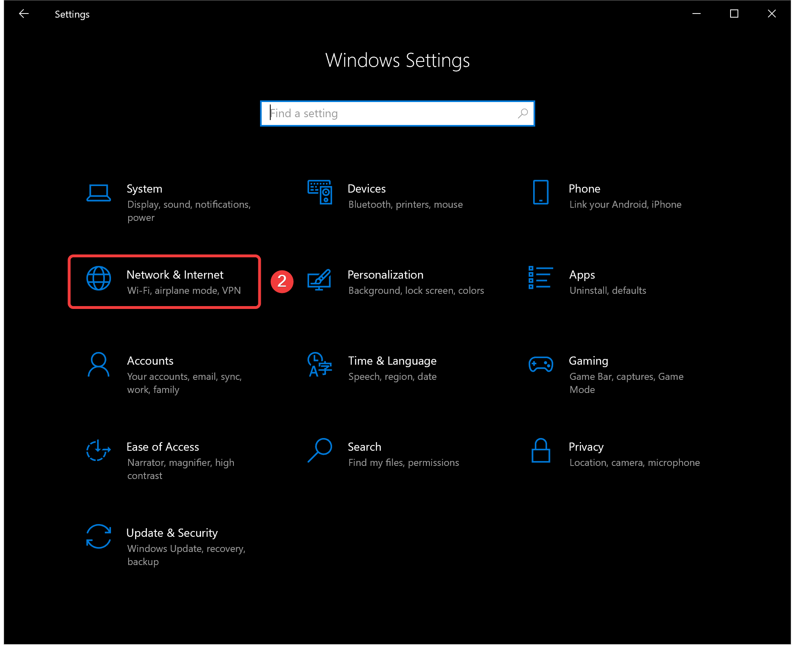
Task: Click the magnifier icon in search box
Action: (523, 114)
